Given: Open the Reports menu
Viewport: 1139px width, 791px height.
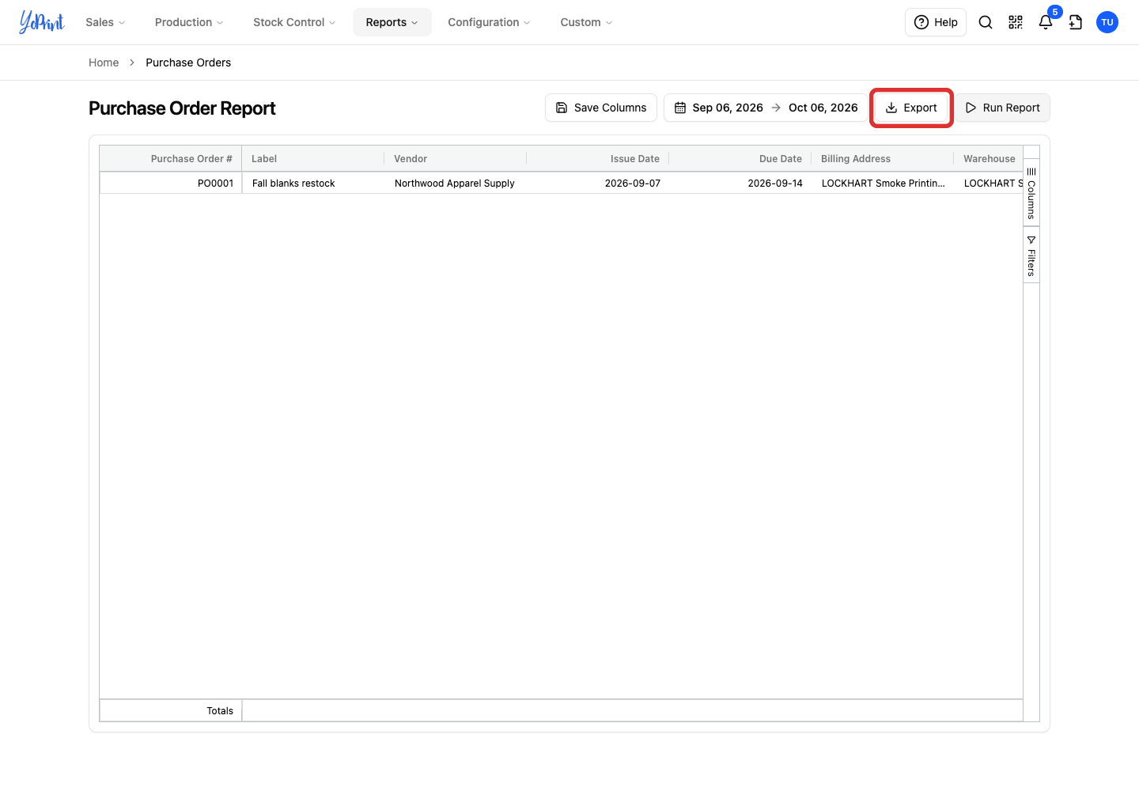Looking at the screenshot, I should tap(392, 22).
